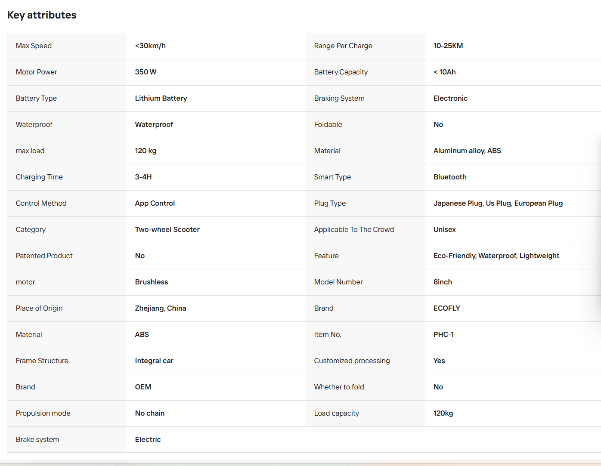Select the Item No. PHC-1 value
Viewport: 601px width, 466px height.
tap(443, 334)
